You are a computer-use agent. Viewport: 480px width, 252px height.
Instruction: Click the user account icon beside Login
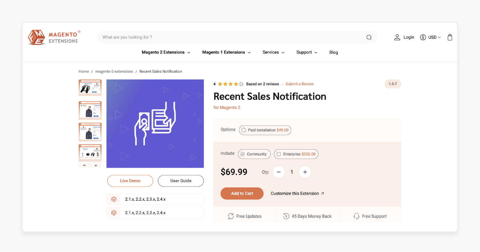[397, 37]
